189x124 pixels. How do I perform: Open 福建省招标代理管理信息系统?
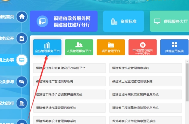[x=69, y=108]
